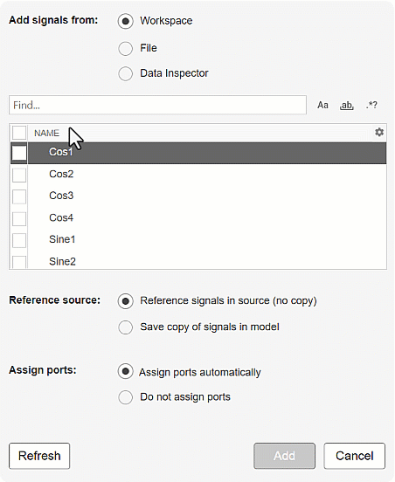The width and height of the screenshot is (395, 482).
Task: Open the column settings gear icon
Action: 379,132
